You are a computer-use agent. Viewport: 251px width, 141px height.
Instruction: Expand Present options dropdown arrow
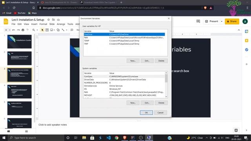click(x=222, y=21)
